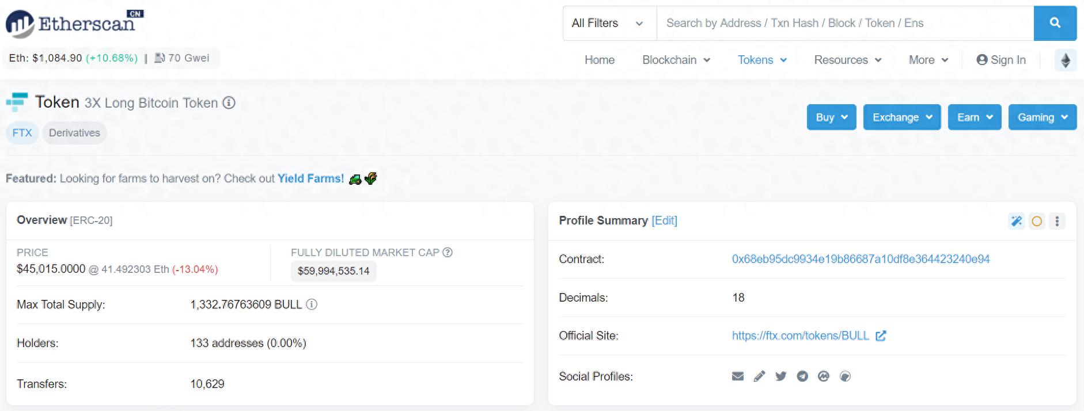The height and width of the screenshot is (411, 1084).
Task: Open the contract address link
Action: pos(861,259)
